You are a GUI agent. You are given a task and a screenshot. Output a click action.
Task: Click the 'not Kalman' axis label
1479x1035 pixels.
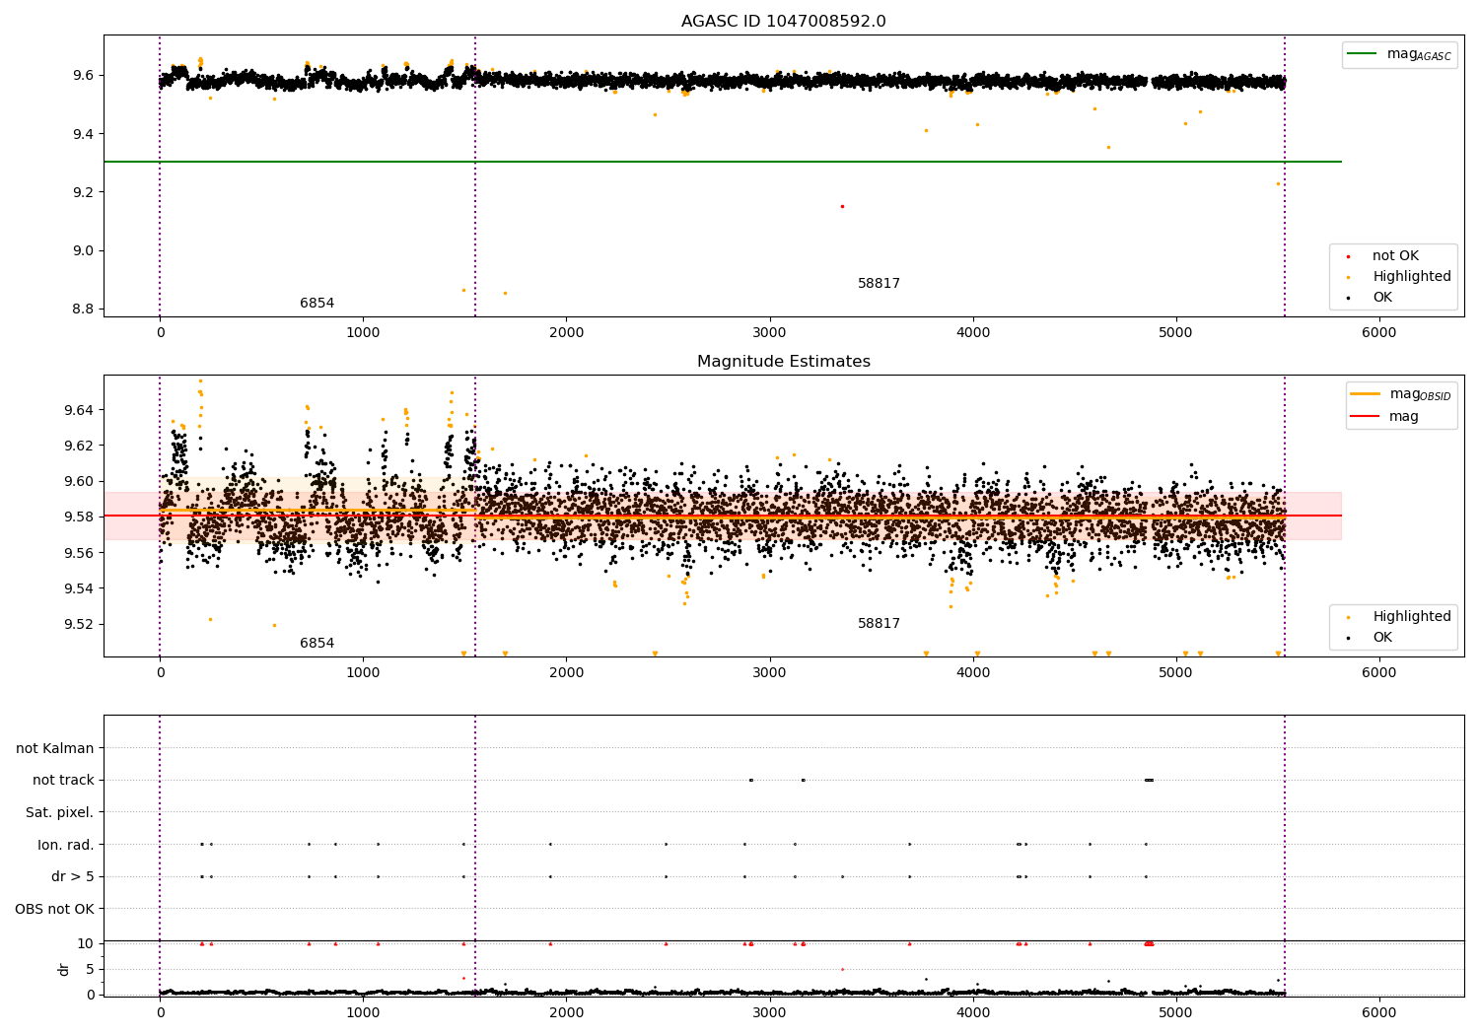55,748
